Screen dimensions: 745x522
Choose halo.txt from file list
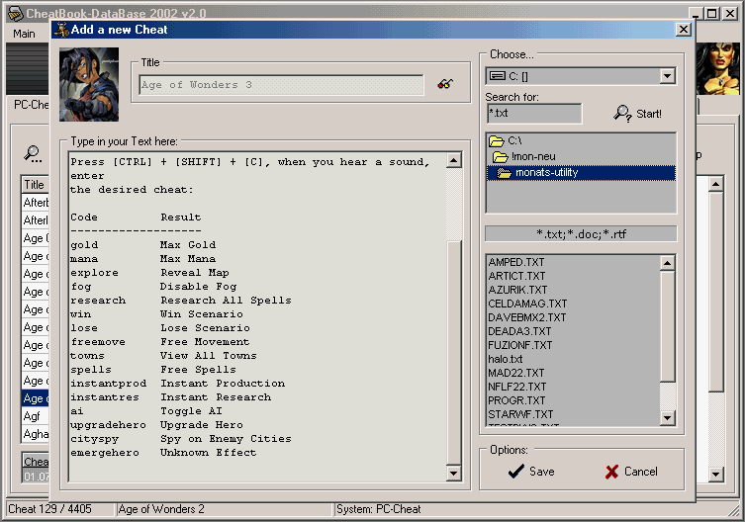click(x=506, y=359)
